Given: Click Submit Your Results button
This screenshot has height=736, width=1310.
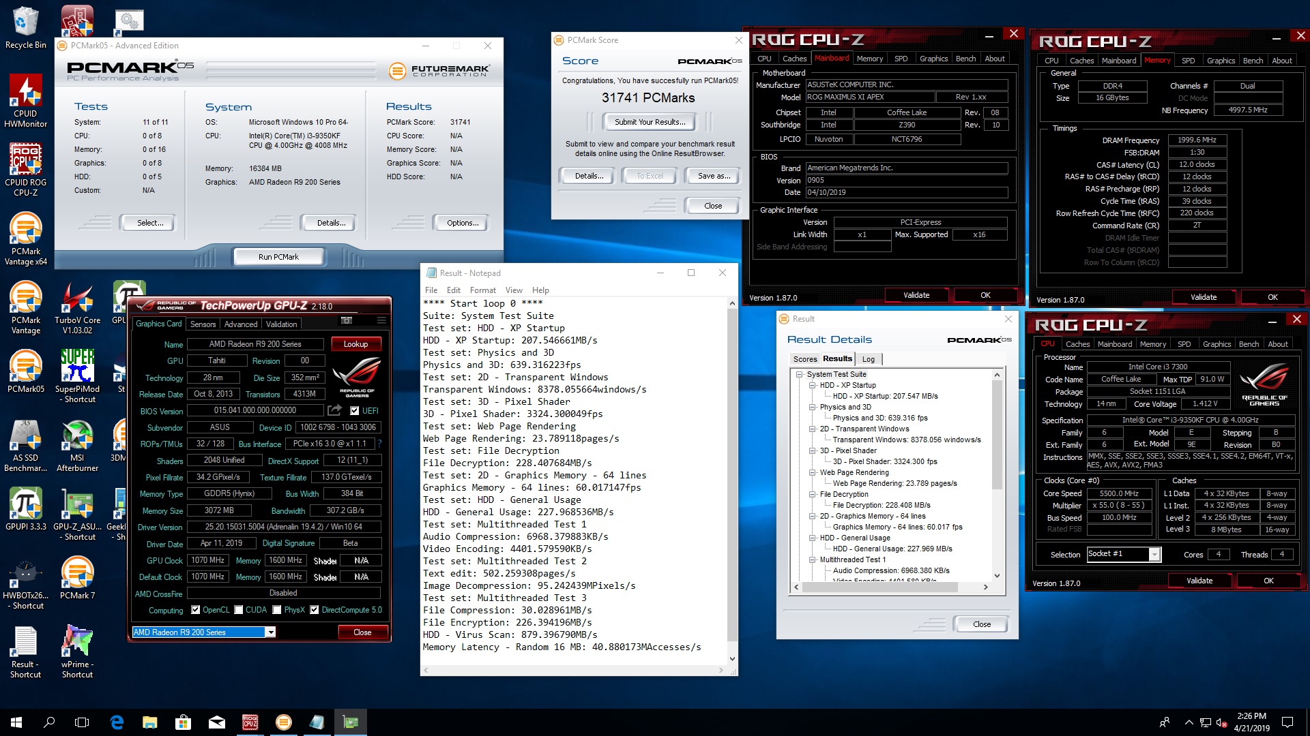Looking at the screenshot, I should click(x=649, y=122).
